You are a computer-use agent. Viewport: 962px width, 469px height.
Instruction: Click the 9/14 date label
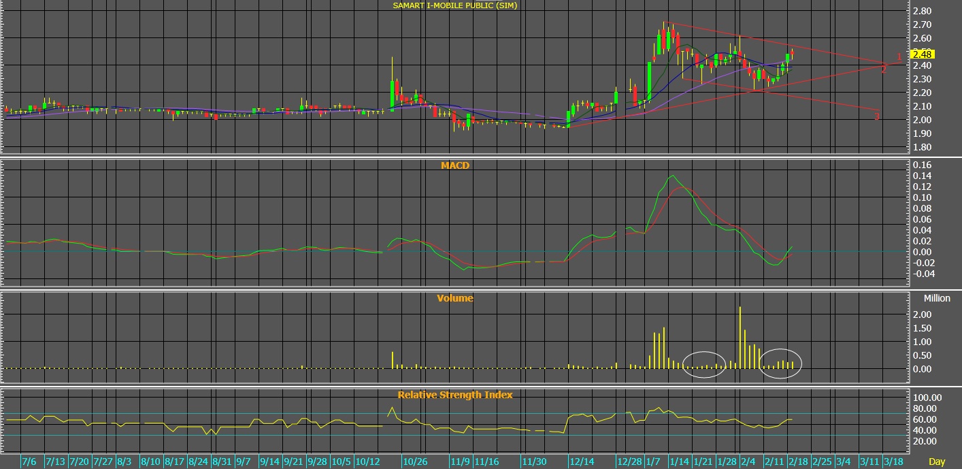click(x=270, y=462)
